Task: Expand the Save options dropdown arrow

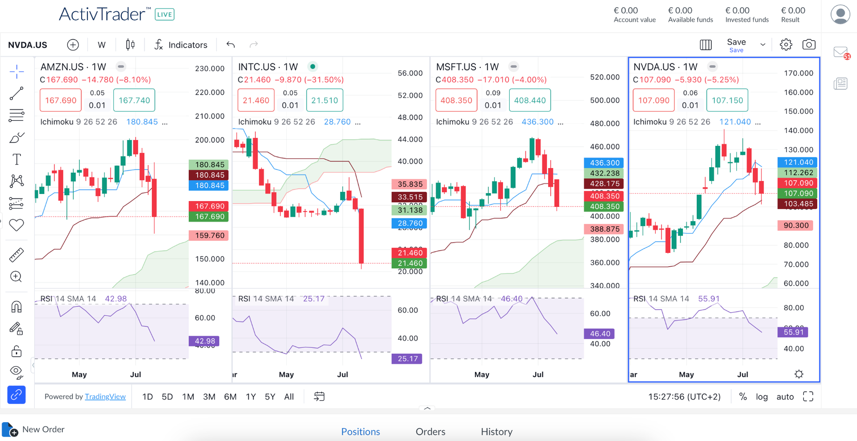Action: [763, 45]
